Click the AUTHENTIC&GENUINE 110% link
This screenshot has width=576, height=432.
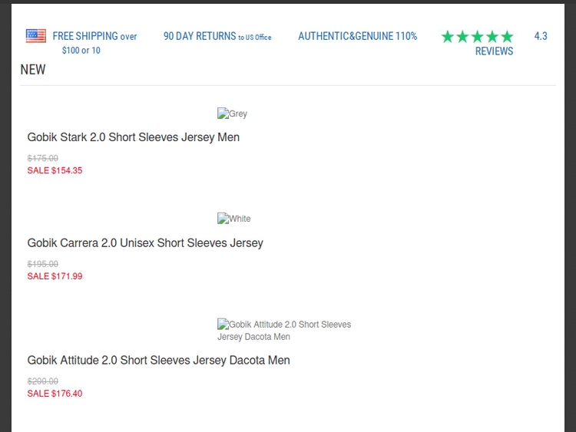pos(357,36)
